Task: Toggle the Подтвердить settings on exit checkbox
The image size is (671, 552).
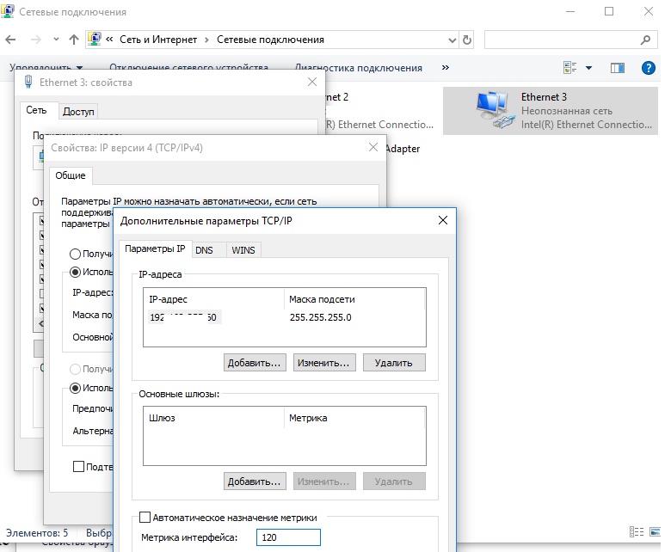Action: point(79,467)
